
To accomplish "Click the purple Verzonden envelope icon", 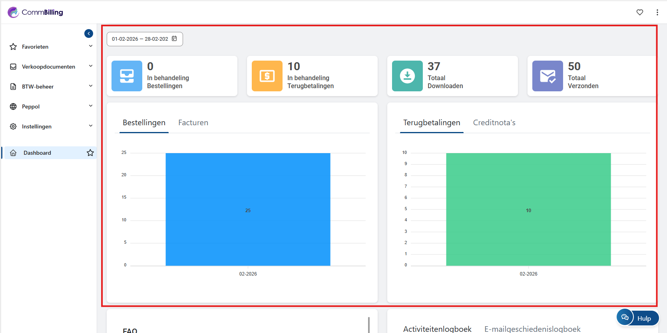I will coord(548,76).
